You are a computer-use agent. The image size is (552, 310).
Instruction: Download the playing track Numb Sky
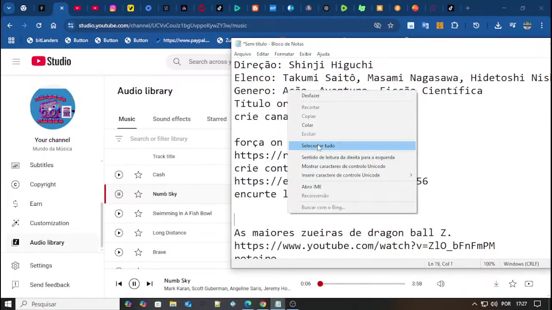click(496, 284)
